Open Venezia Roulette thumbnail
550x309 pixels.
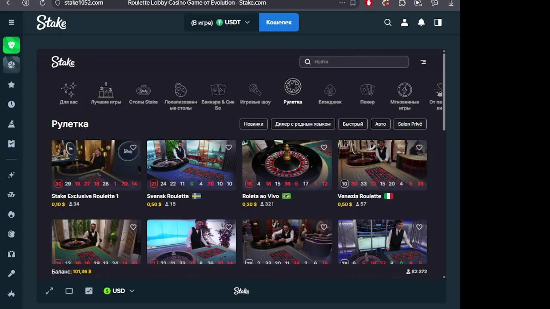[x=382, y=165]
